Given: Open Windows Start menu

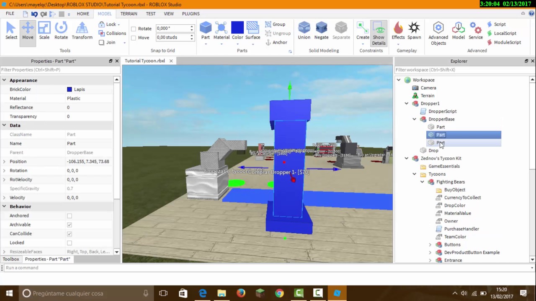Looking at the screenshot, I should click(9, 293).
